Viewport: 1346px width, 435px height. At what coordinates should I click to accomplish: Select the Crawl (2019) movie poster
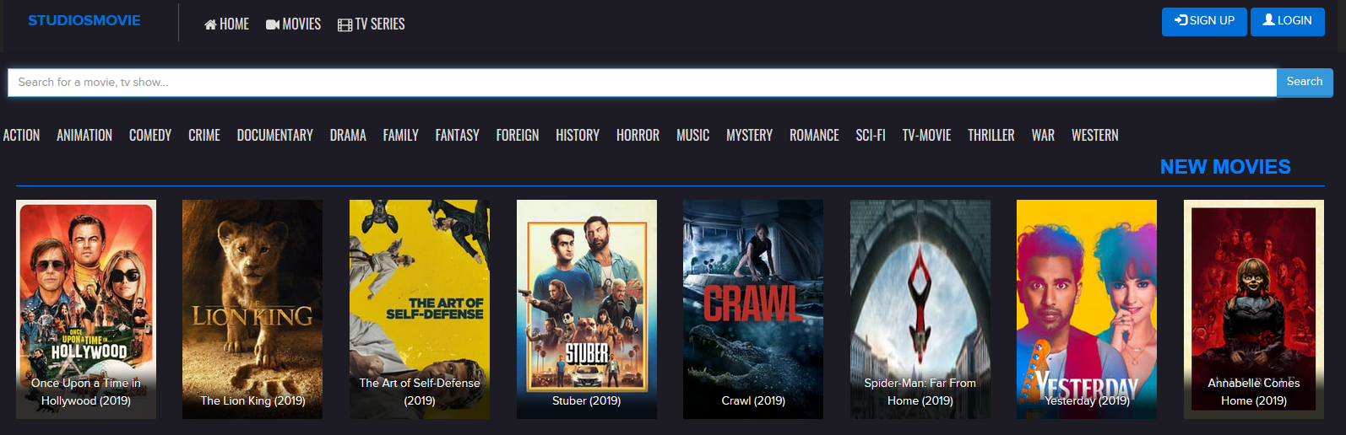tap(753, 309)
